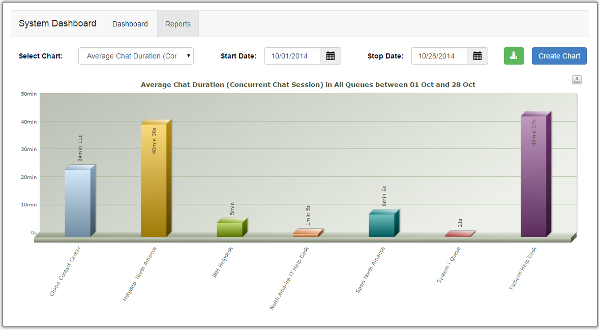599x330 pixels.
Task: Select the IBM Helpdesk green bar
Action: click(232, 228)
